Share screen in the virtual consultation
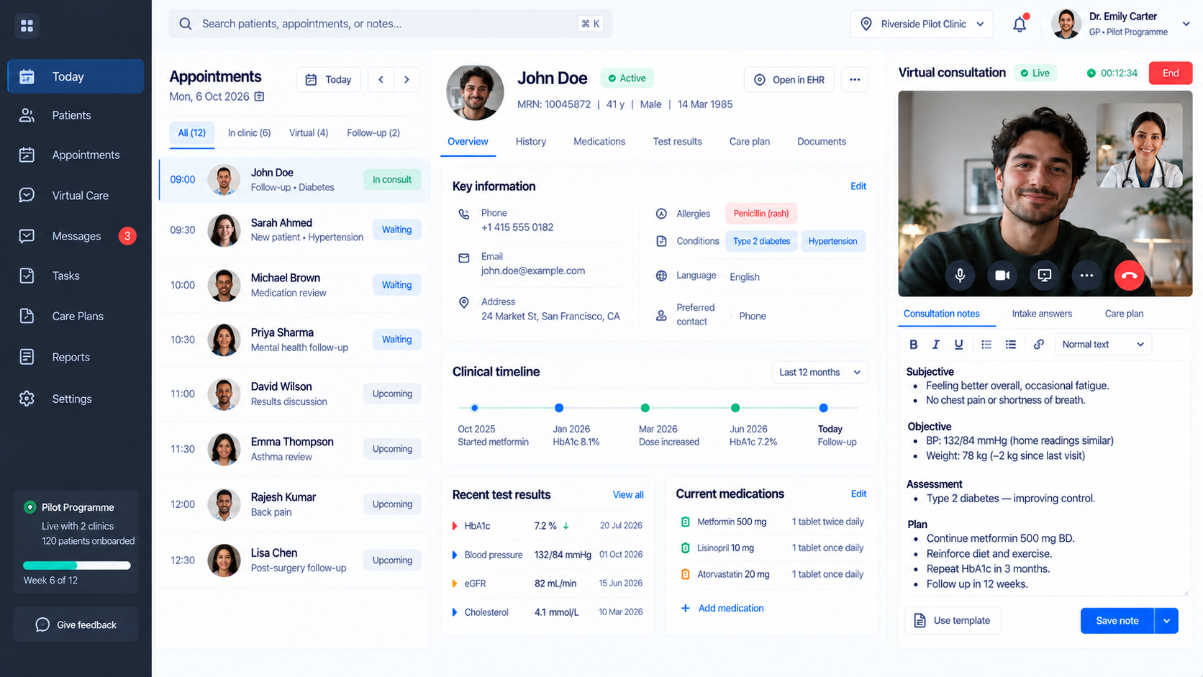1203x677 pixels. (1045, 276)
